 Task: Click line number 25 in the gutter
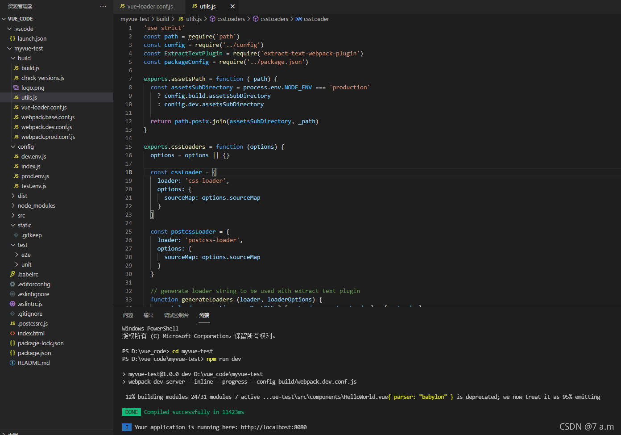(x=128, y=232)
